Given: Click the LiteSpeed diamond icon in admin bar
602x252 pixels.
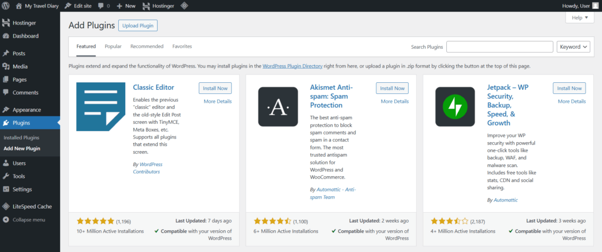Looking at the screenshot, I should [185, 5].
